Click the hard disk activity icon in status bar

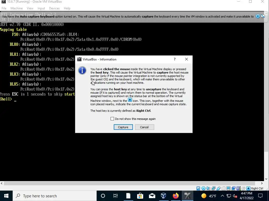pos(198,188)
